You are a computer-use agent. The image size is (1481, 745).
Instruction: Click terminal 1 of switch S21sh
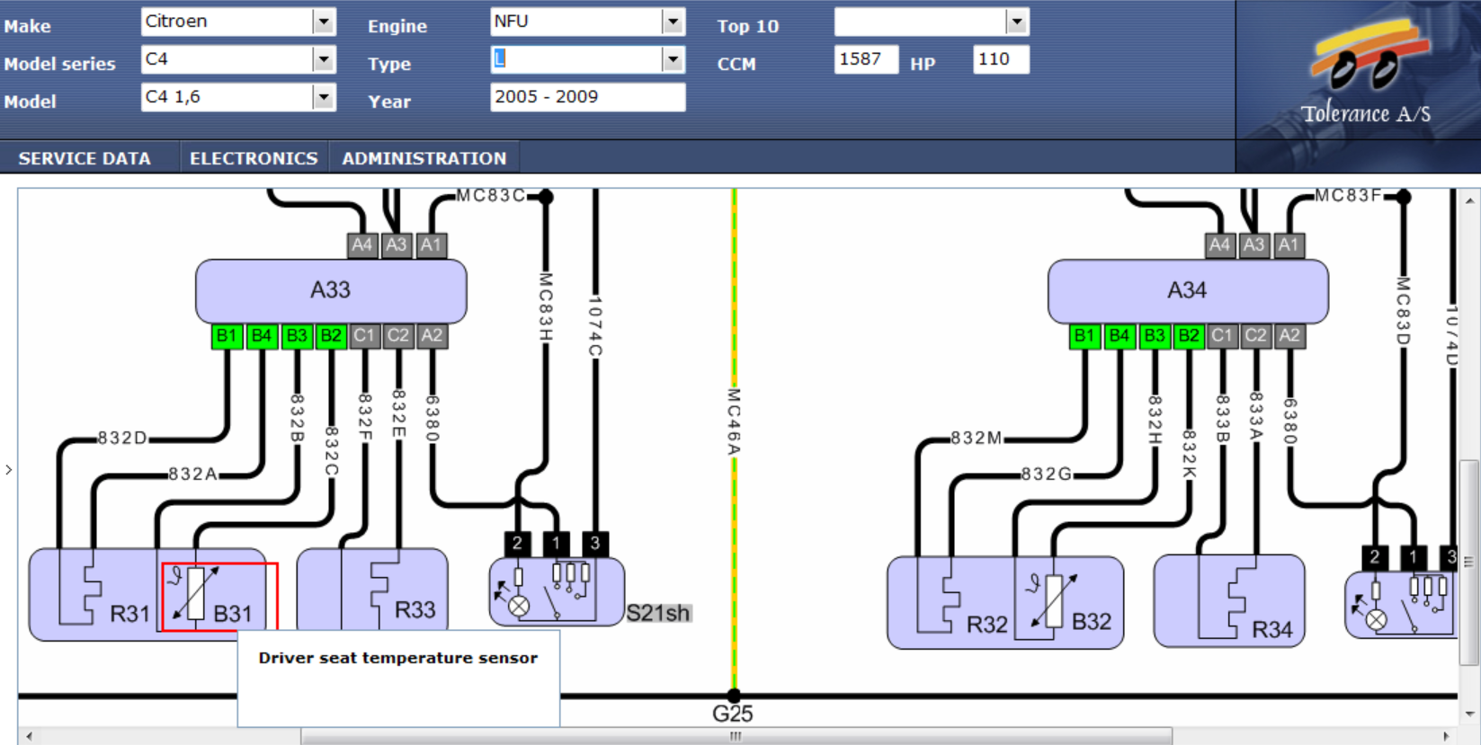[556, 543]
